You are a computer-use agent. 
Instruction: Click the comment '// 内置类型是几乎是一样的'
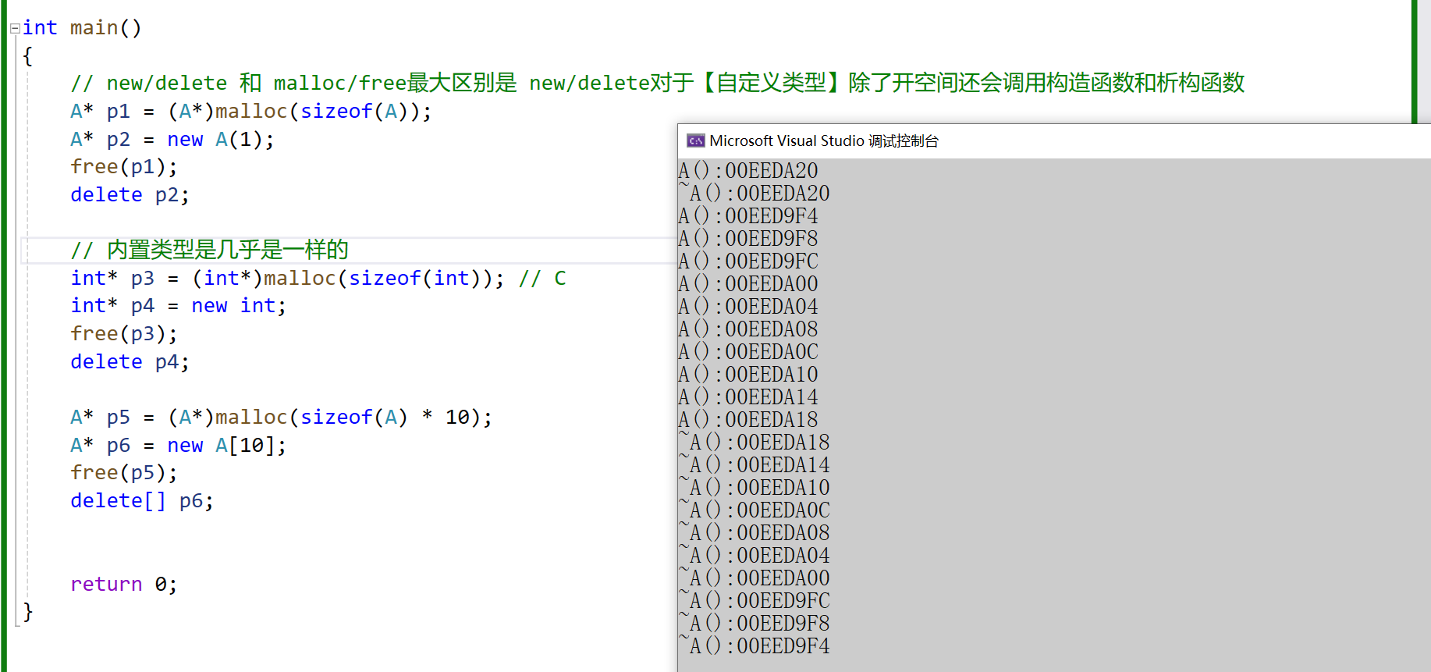(209, 251)
